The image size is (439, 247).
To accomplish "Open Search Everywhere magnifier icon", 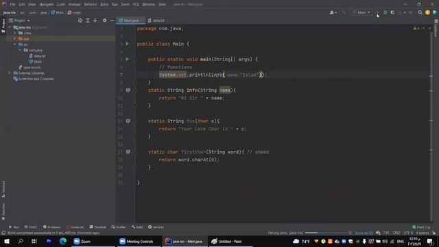I will click(x=420, y=12).
